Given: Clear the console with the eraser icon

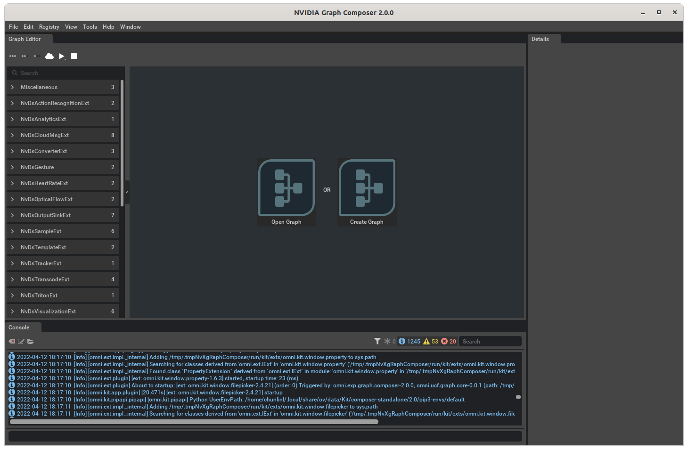Looking at the screenshot, I should click(12, 342).
